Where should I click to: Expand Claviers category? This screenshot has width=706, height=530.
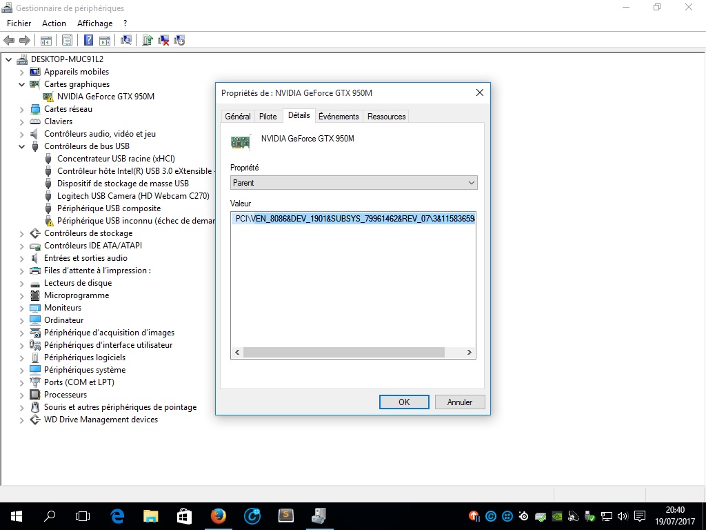click(x=21, y=121)
